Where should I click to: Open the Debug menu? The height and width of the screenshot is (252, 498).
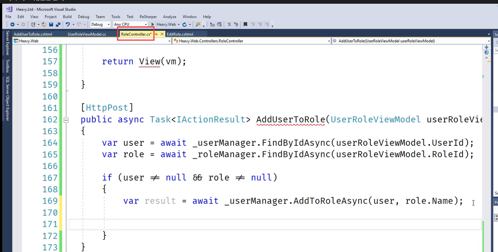coord(83,16)
